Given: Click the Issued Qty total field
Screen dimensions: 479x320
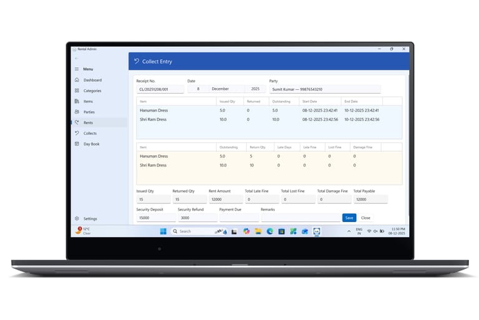Looking at the screenshot, I should [x=153, y=199].
